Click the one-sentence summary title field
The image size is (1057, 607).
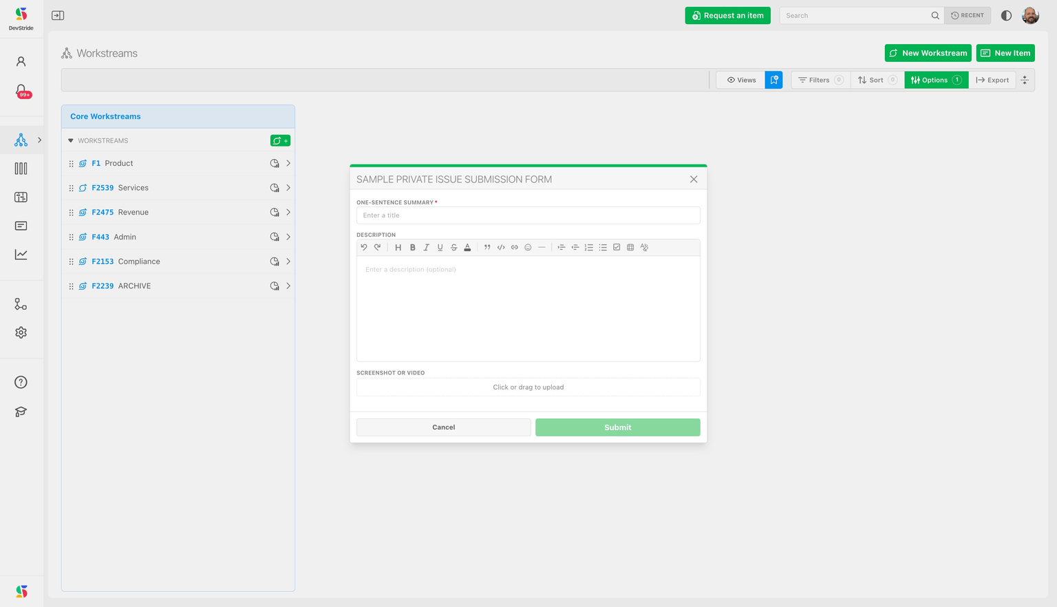click(528, 215)
